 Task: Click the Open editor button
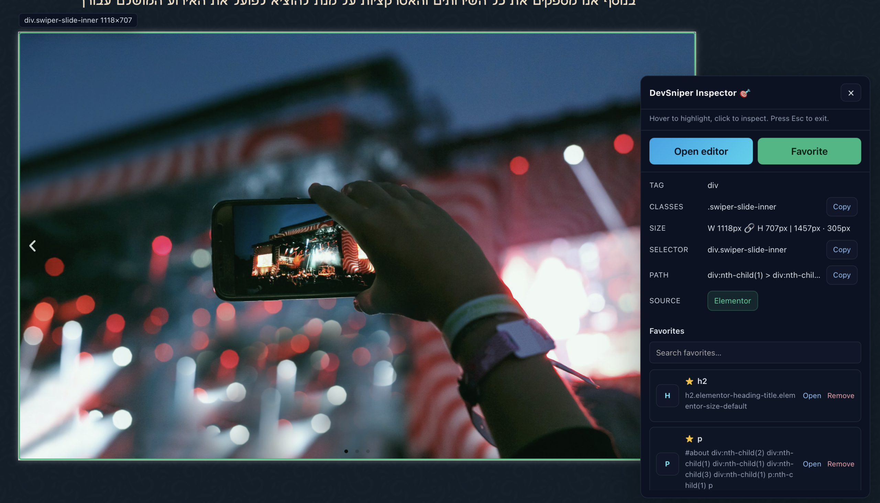click(701, 151)
